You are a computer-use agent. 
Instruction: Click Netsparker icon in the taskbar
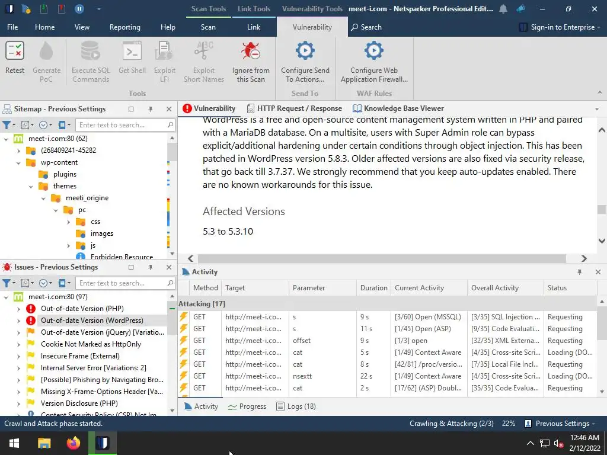click(102, 443)
